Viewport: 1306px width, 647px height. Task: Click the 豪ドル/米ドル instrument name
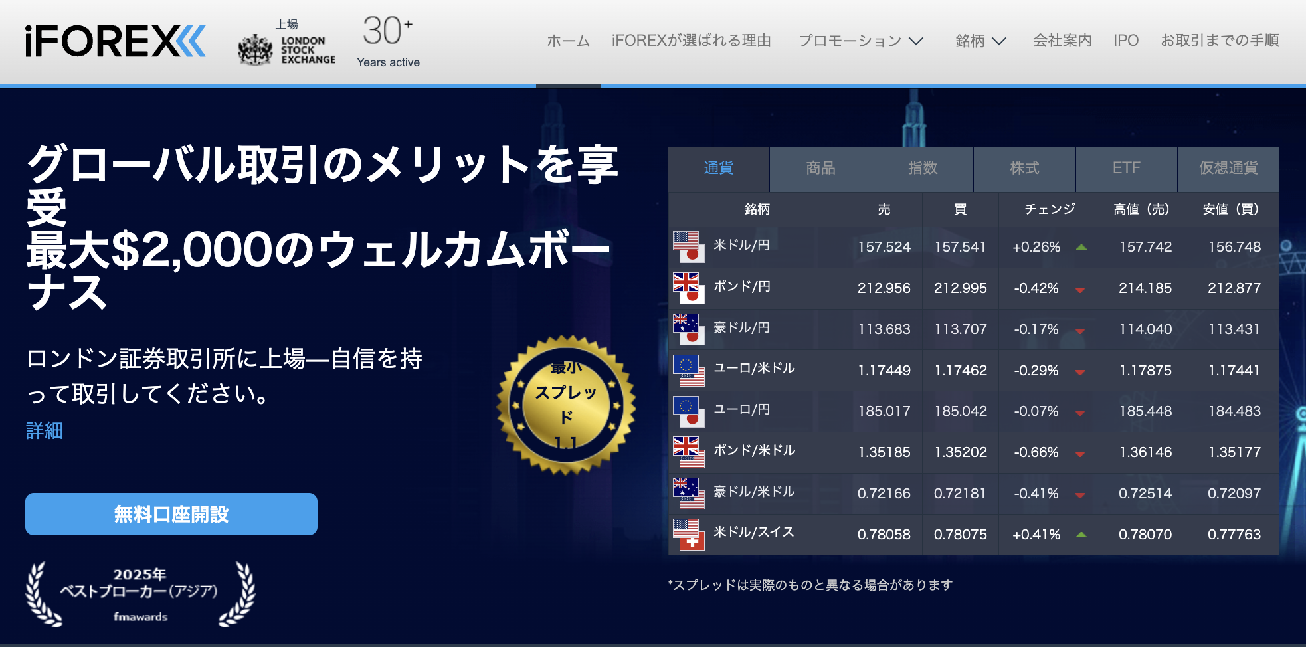[x=754, y=492]
